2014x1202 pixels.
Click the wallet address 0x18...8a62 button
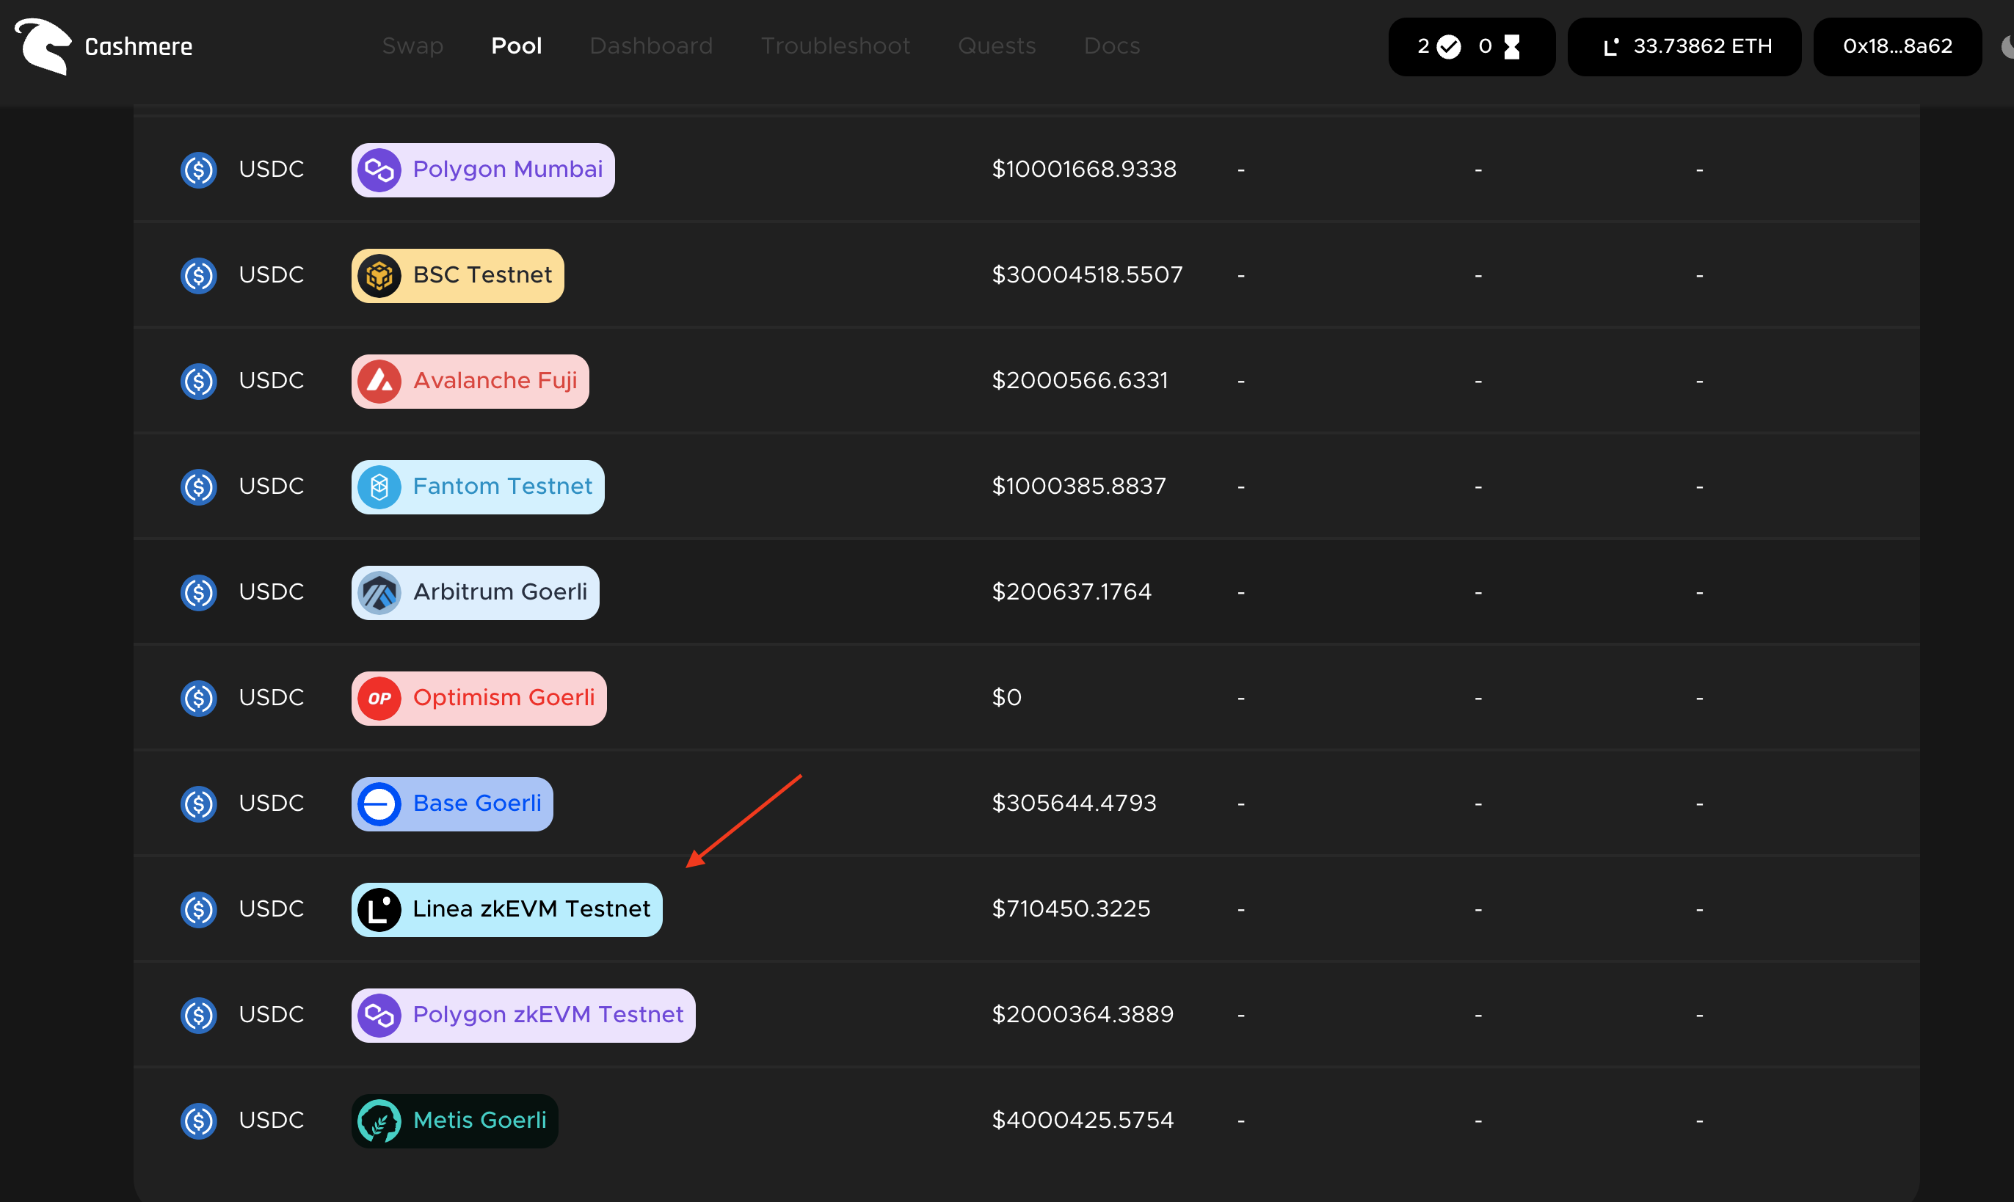(x=1897, y=46)
